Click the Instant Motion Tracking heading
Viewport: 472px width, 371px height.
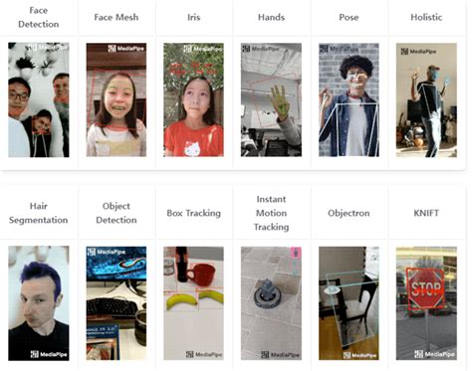pyautogui.click(x=271, y=213)
